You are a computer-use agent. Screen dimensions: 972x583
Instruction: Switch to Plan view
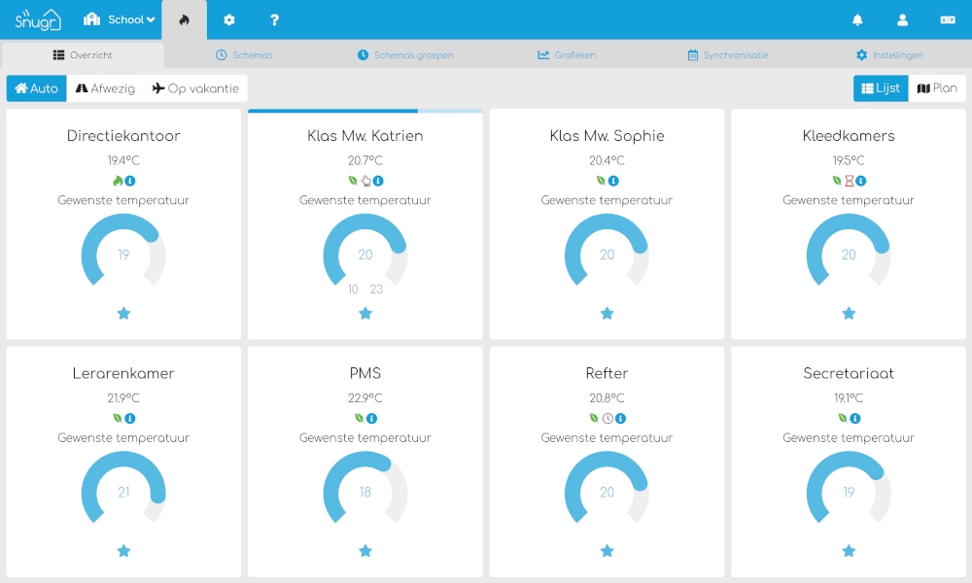[937, 88]
